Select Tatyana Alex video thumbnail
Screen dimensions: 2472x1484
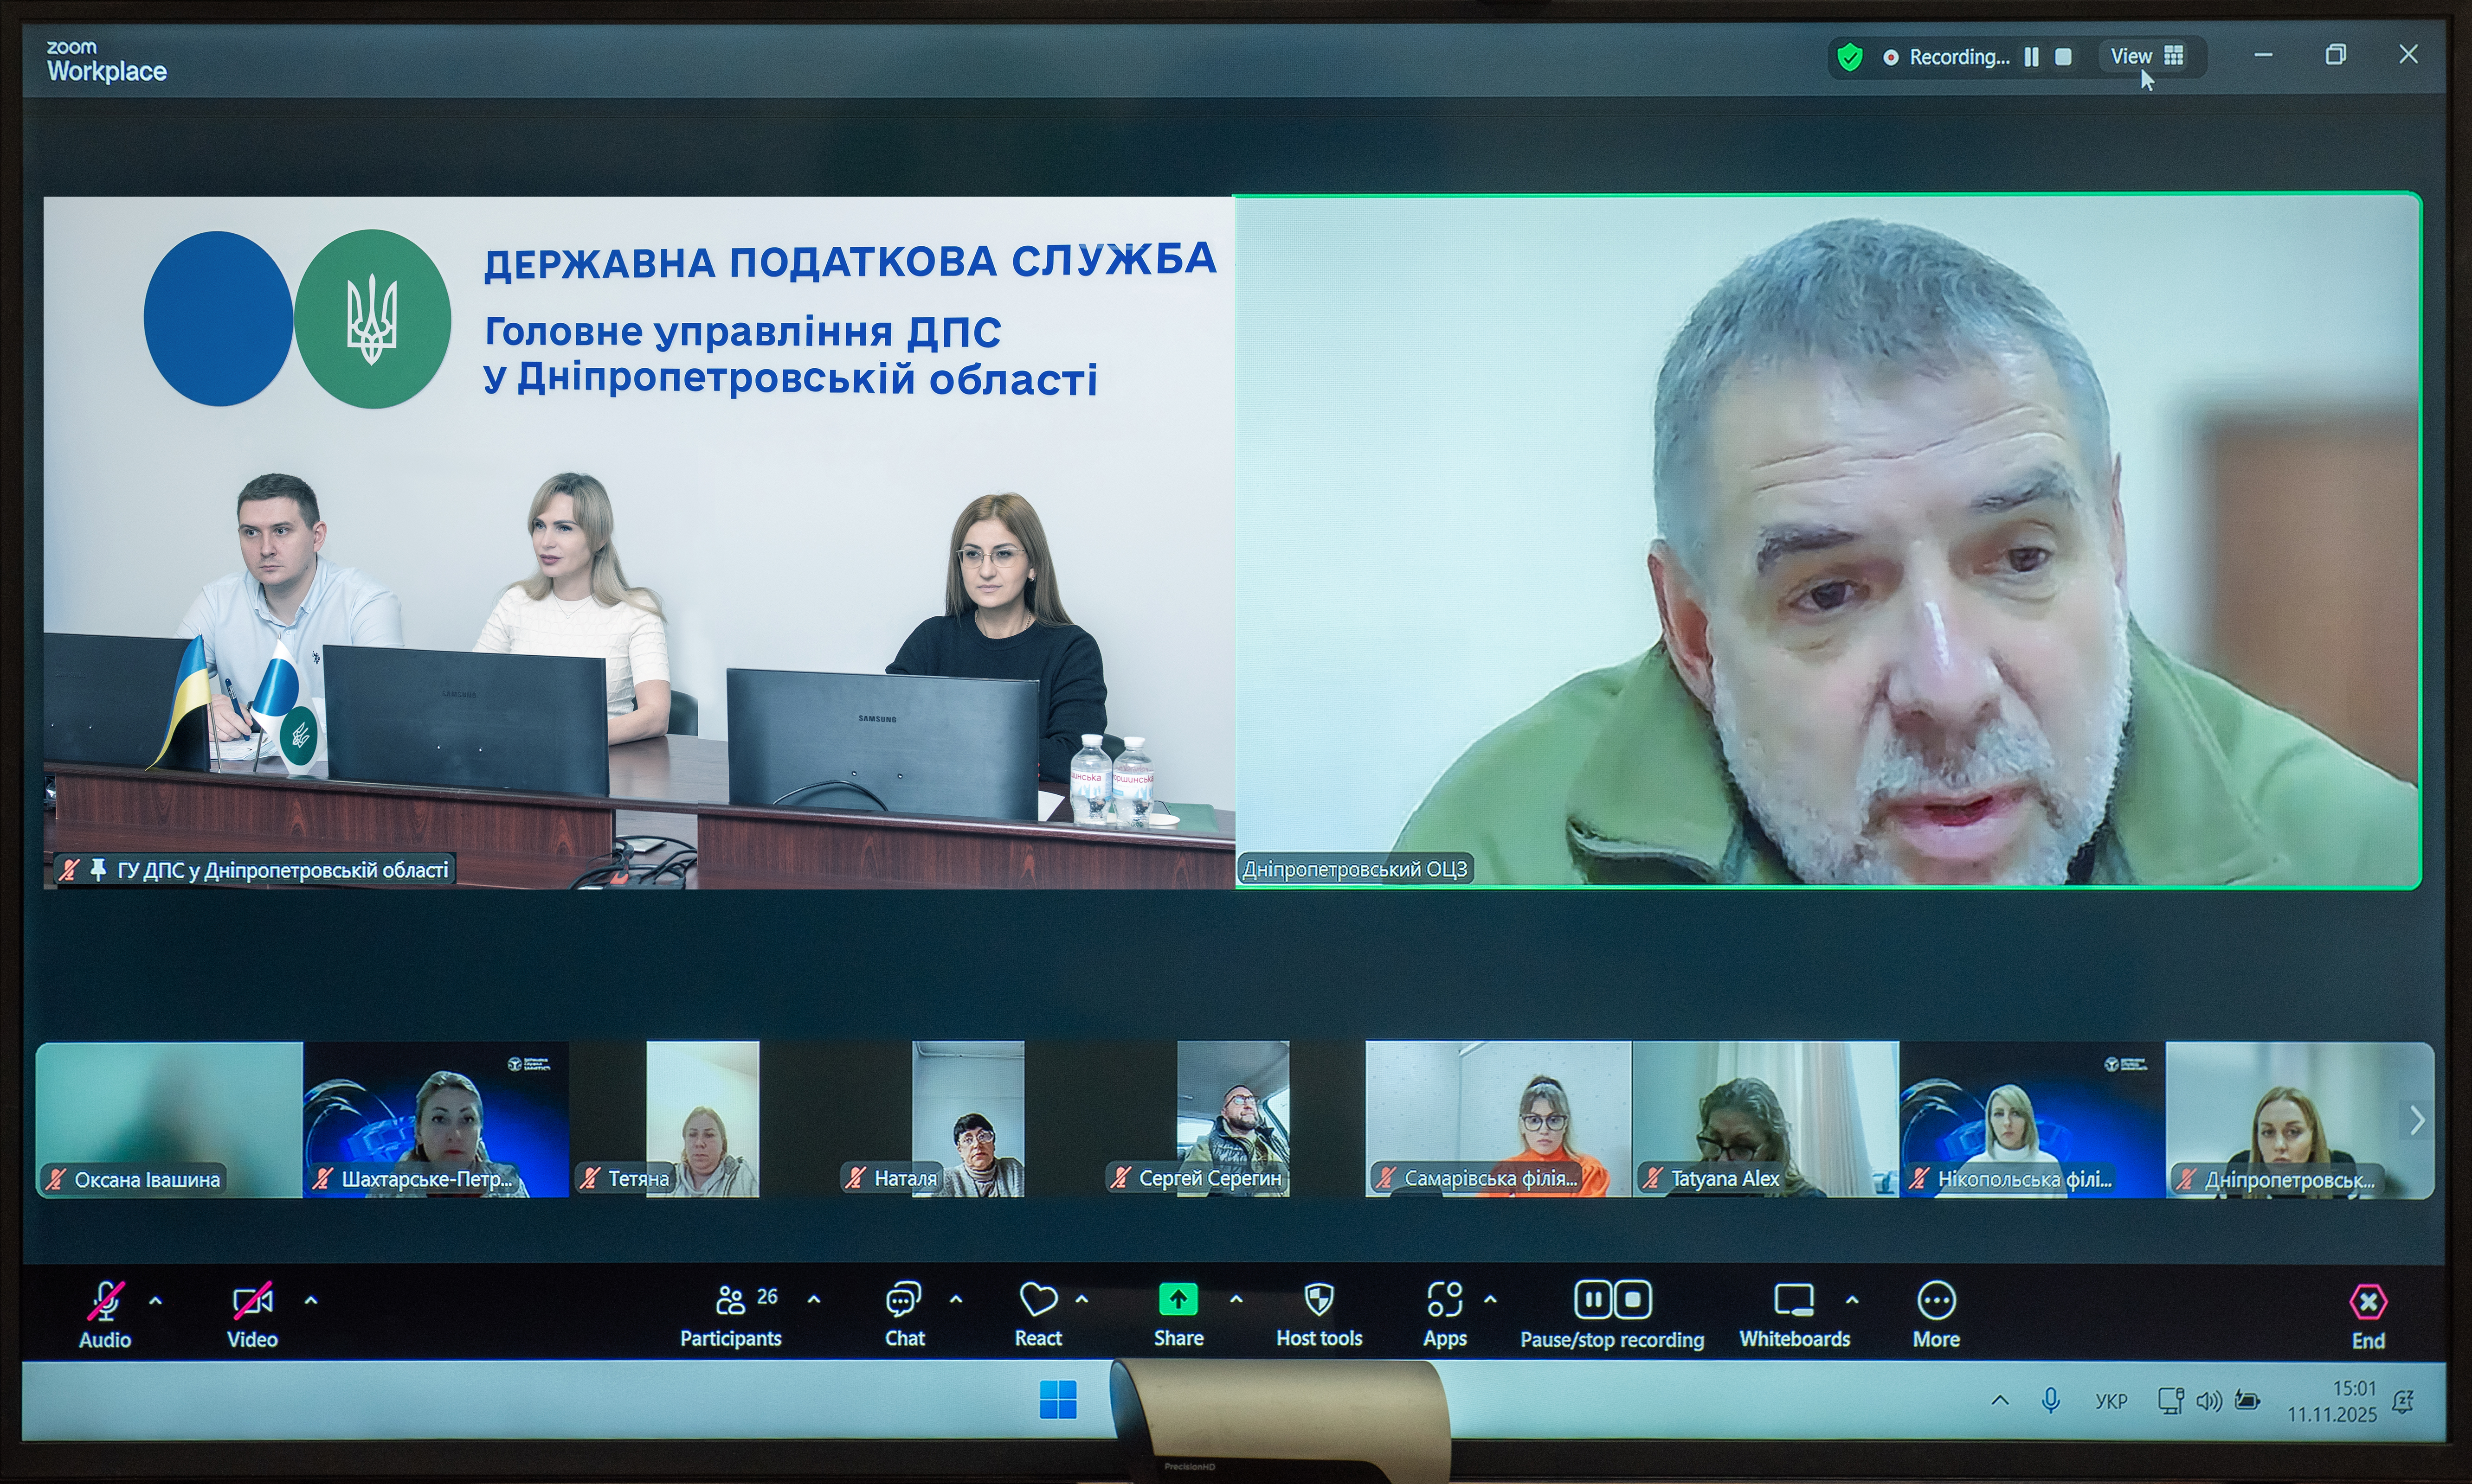[1765, 1119]
